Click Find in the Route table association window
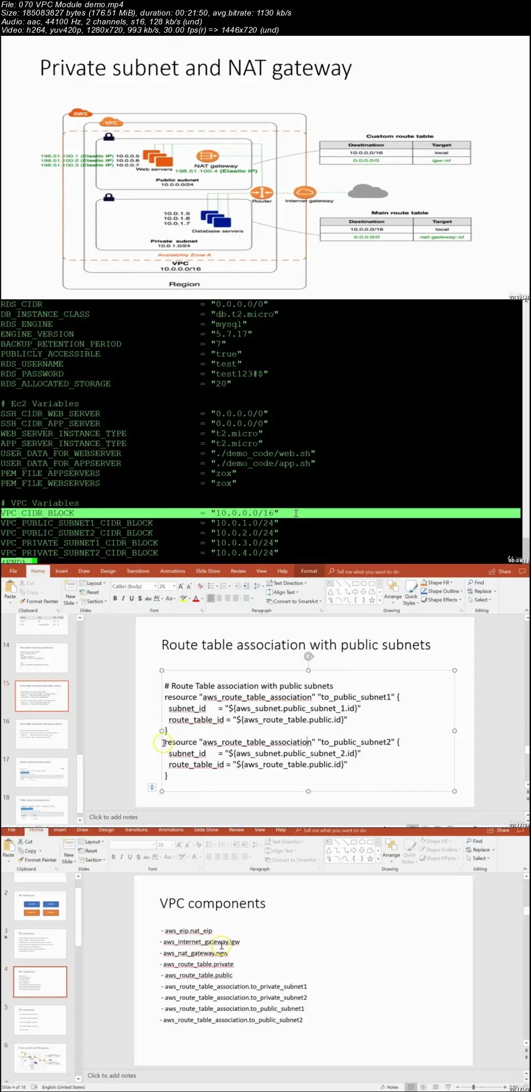 (476, 583)
